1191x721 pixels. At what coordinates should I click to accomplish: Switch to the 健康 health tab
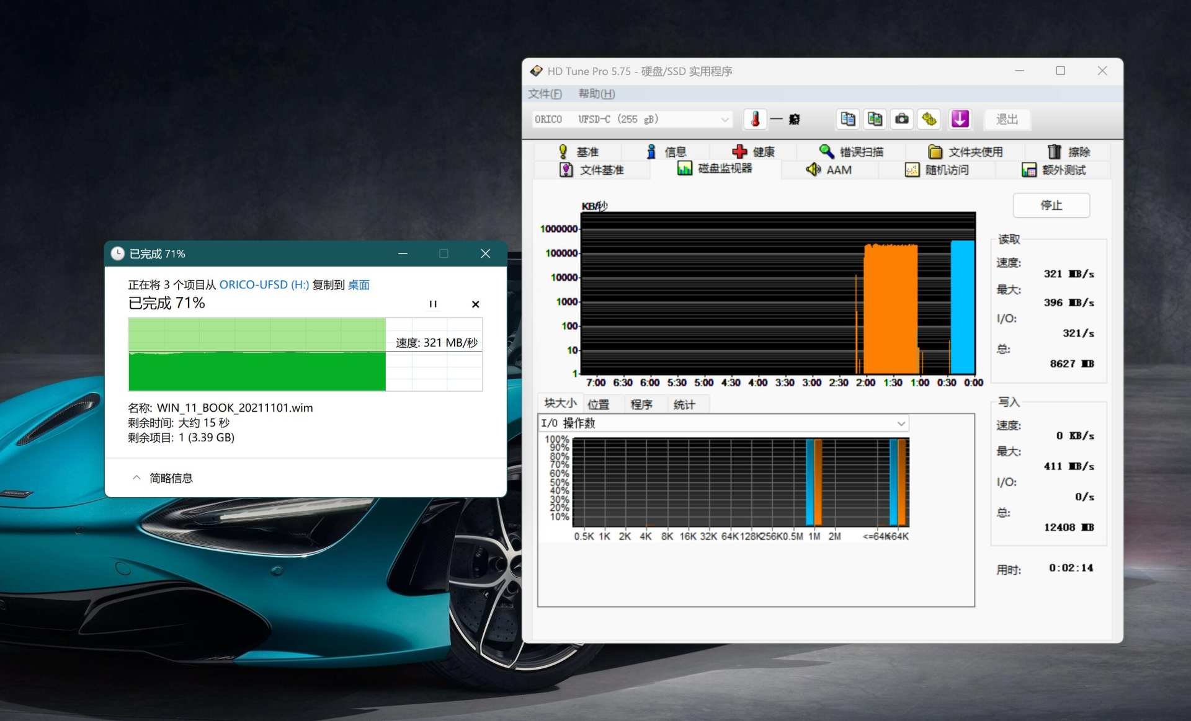[x=754, y=152]
